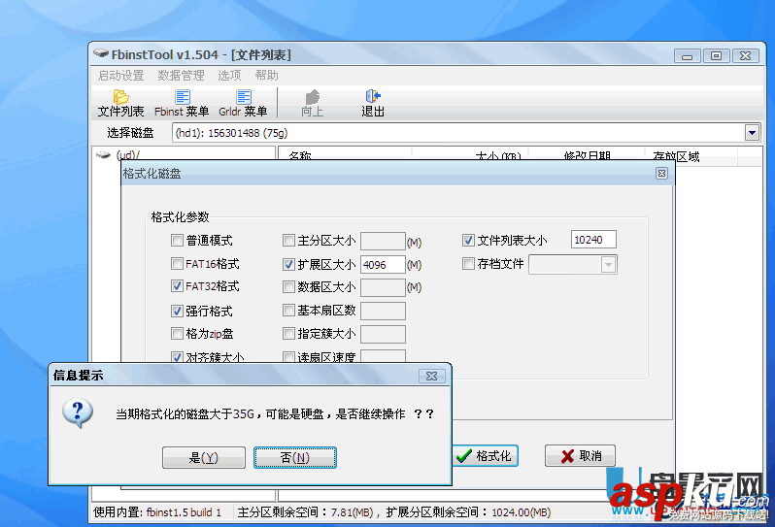The image size is (775, 527).
Task: Uncheck 文件列表大小 checkbox
Action: pyautogui.click(x=468, y=240)
